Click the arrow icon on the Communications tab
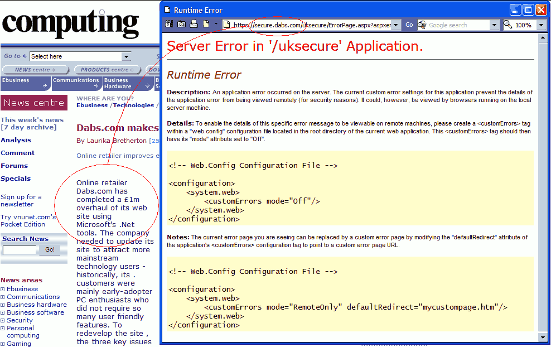Viewport: 551px width, 347px height. click(x=96, y=86)
